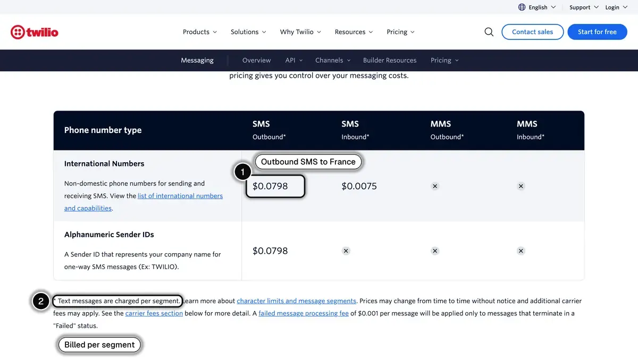Go to the Overview tab
This screenshot has width=638, height=359.
point(256,60)
